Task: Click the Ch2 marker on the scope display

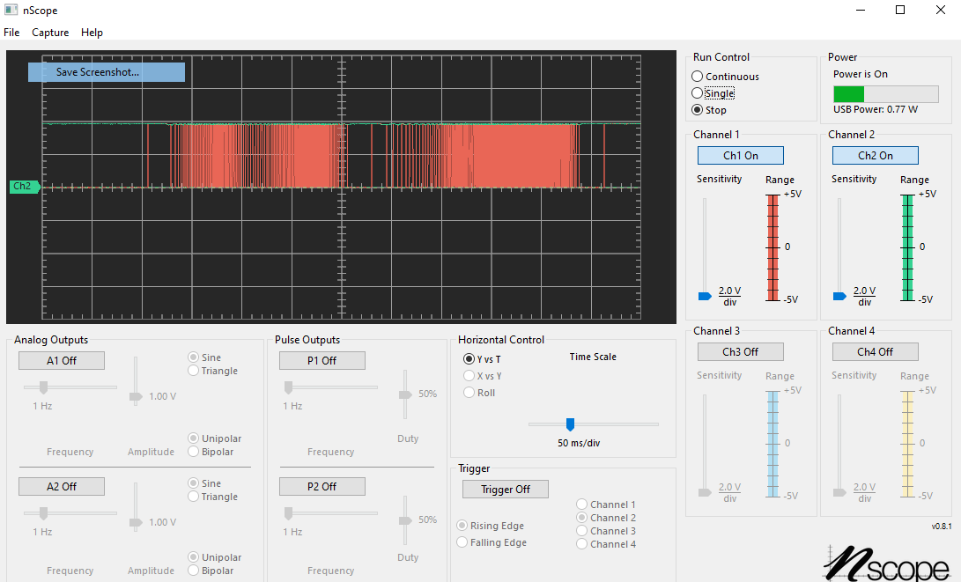Action: (x=23, y=186)
